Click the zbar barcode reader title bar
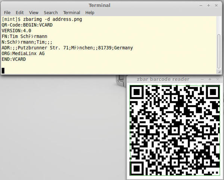This screenshot has height=180, width=224. pos(163,79)
